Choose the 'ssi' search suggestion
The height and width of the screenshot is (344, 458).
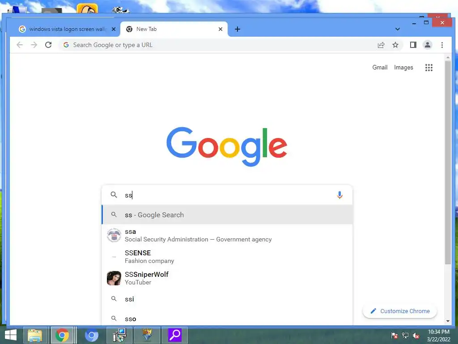click(227, 299)
